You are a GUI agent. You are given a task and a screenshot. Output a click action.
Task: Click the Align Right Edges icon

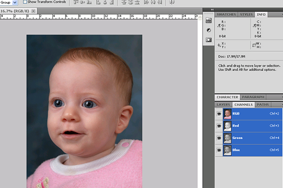pos(112,2)
